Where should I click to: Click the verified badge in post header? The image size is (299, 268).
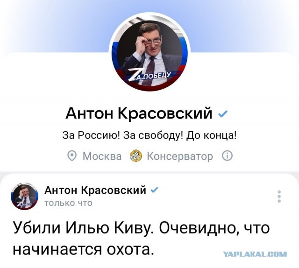pyautogui.click(x=154, y=190)
